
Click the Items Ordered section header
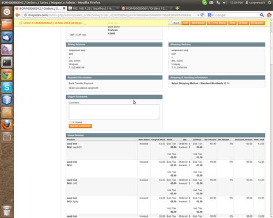pyautogui.click(x=165, y=135)
